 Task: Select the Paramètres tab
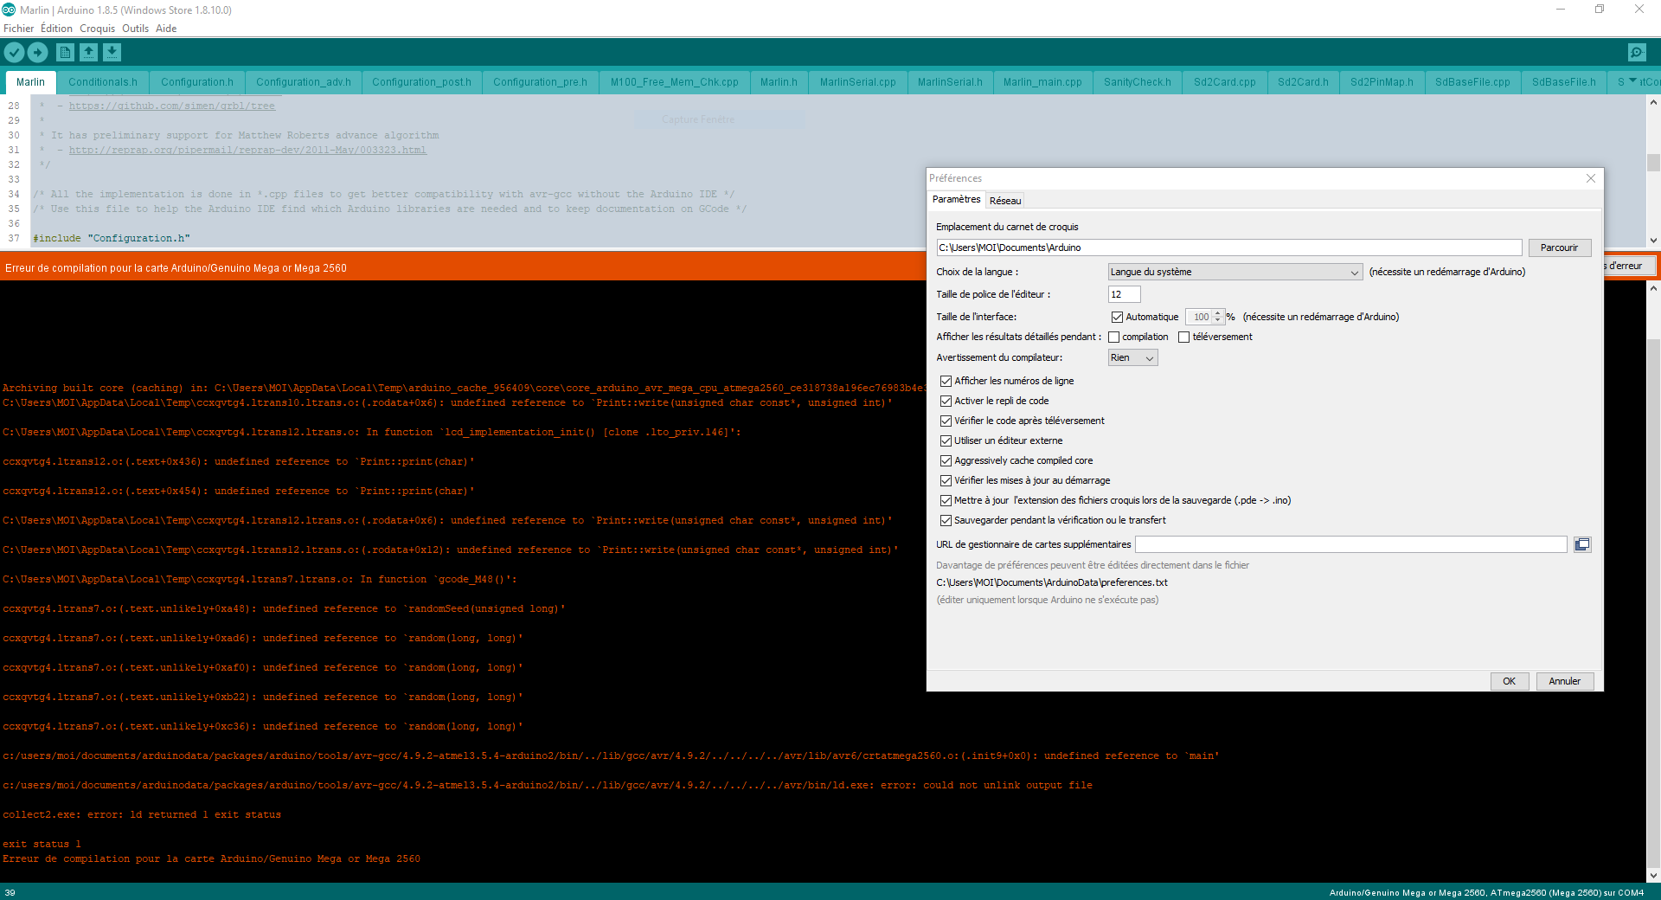[x=957, y=200]
